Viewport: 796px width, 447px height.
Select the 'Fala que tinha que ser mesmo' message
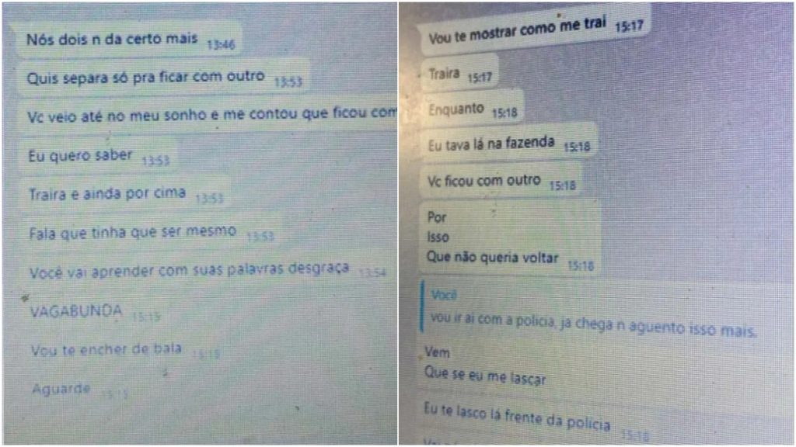(x=150, y=233)
